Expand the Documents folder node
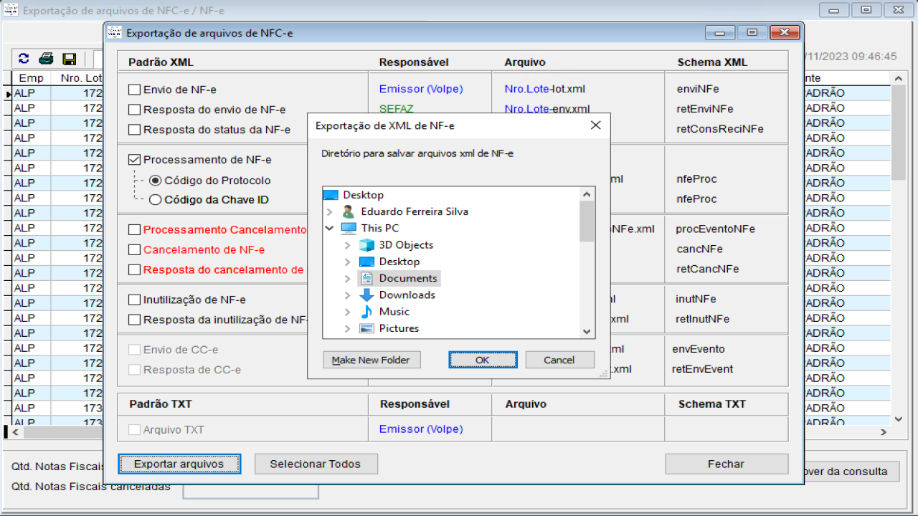918x516 pixels. (x=348, y=278)
